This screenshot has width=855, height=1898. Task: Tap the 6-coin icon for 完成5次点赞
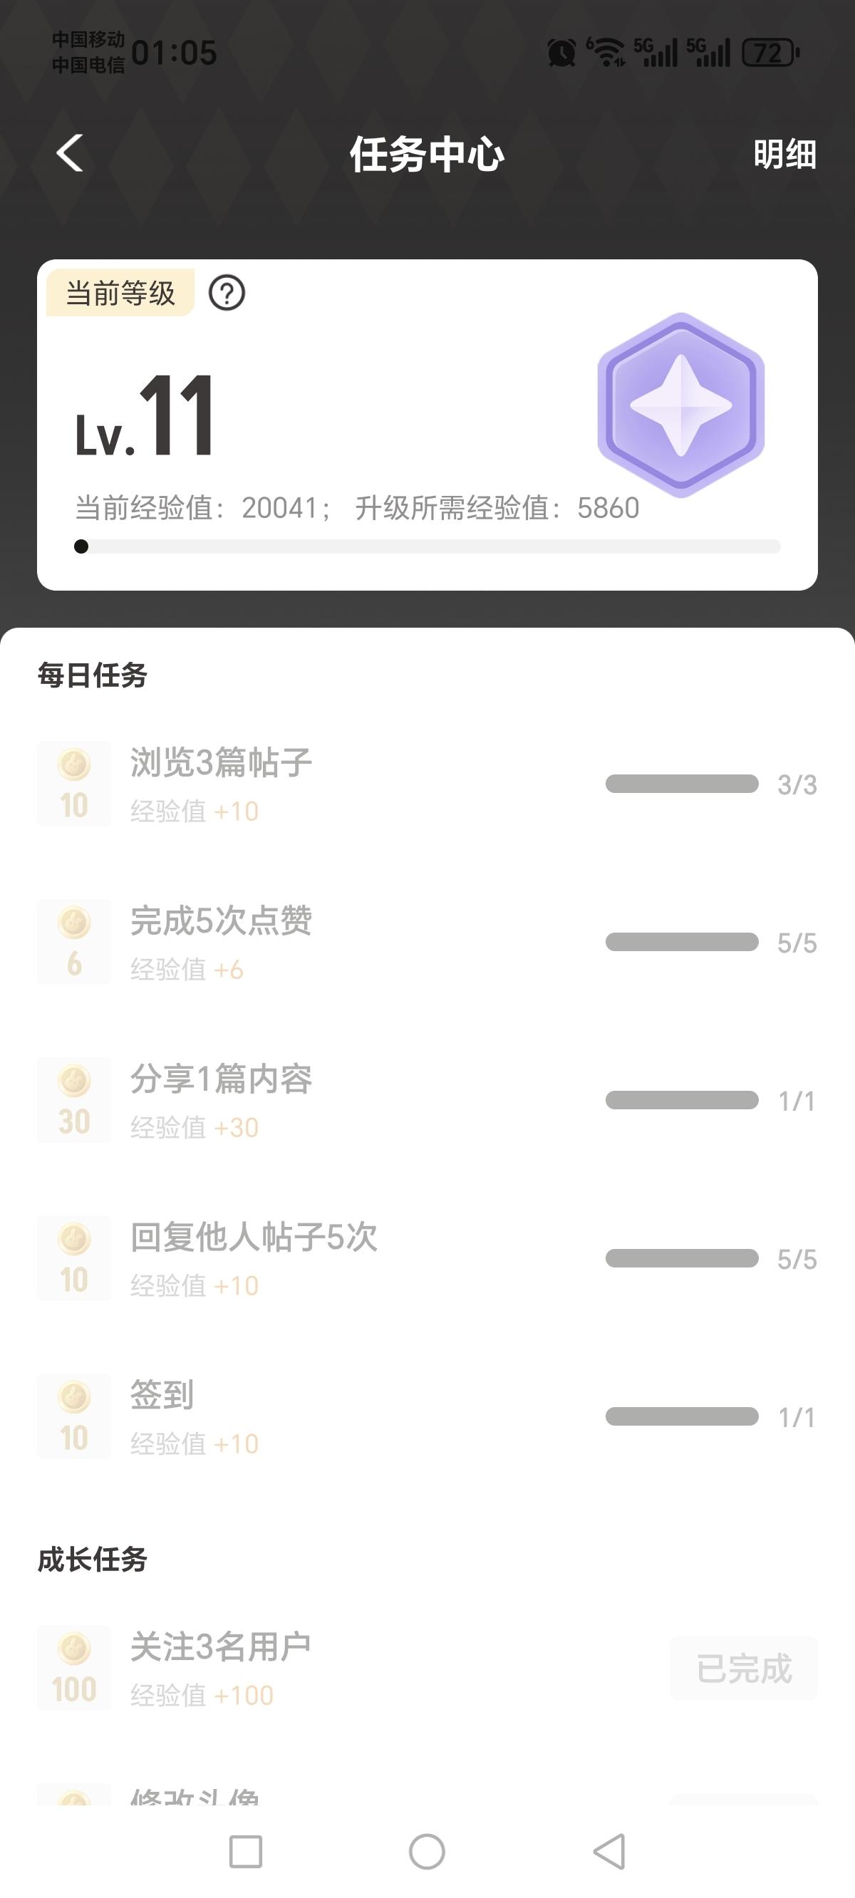(74, 942)
